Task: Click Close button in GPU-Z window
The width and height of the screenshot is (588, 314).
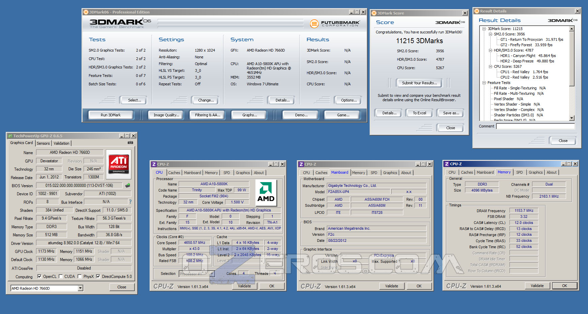Action: coord(122,287)
